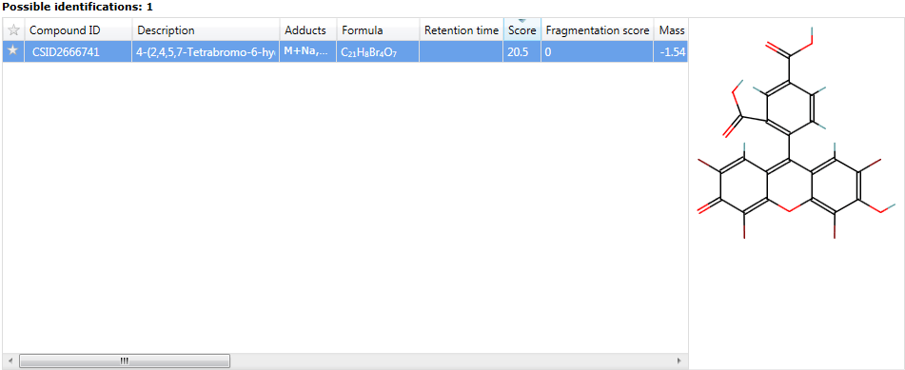
Task: Sort by the Formula column header
Action: pyautogui.click(x=378, y=30)
